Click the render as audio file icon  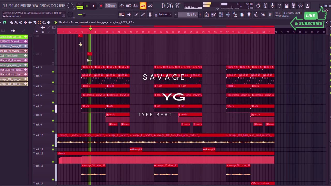tap(294, 6)
